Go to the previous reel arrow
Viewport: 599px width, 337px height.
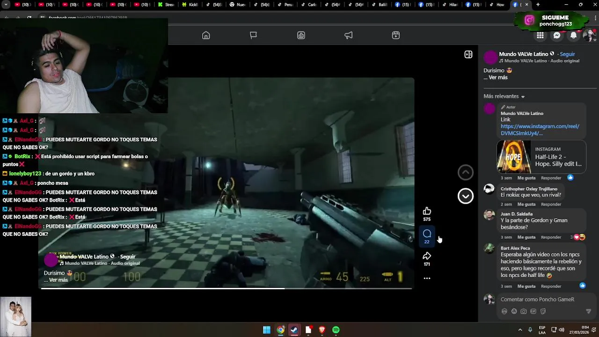(x=466, y=173)
